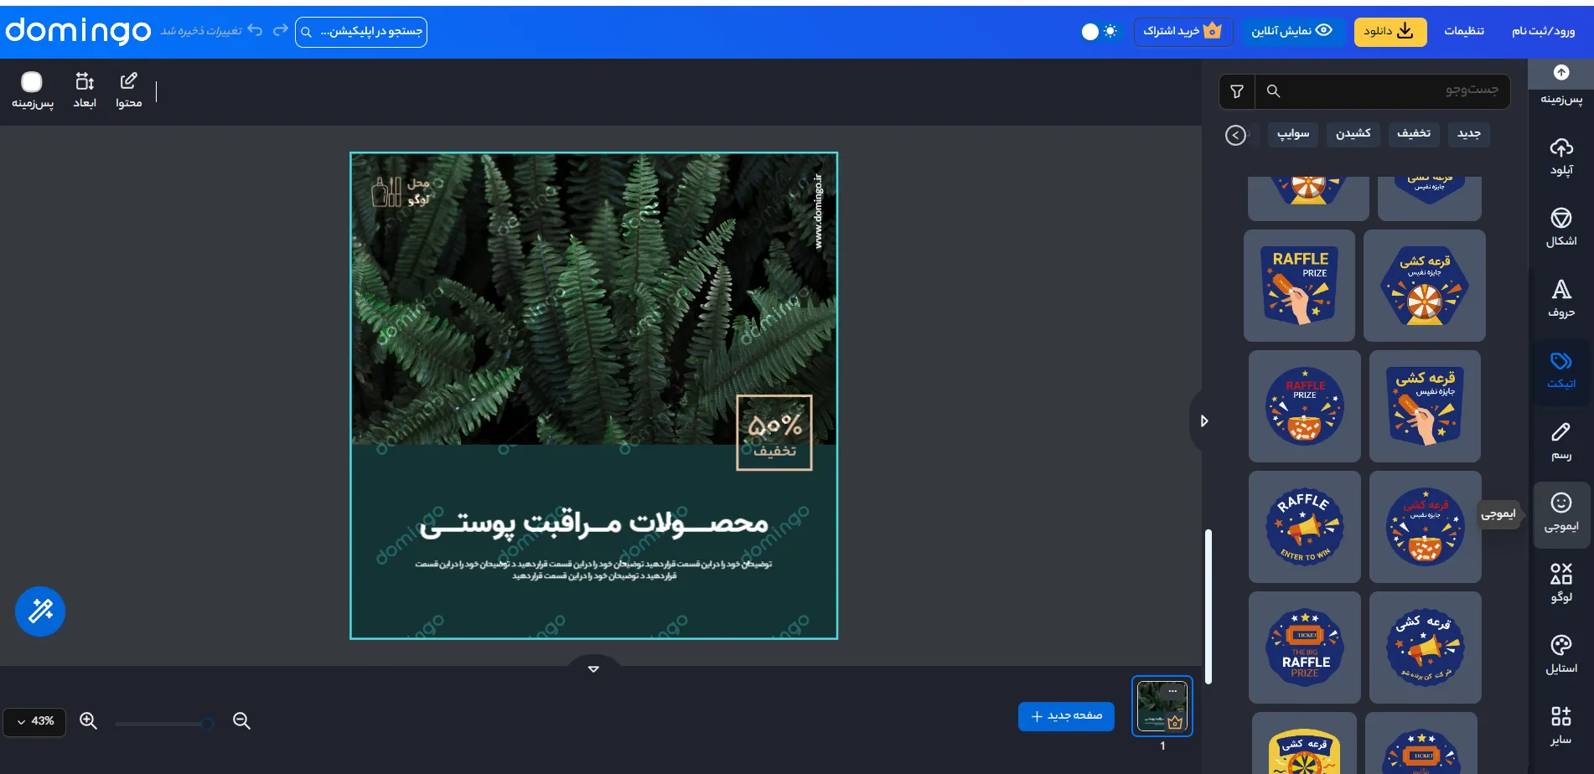This screenshot has width=1594, height=774.
Task: Focus the sticker search (جست‌وجو) field
Action: click(x=1383, y=91)
